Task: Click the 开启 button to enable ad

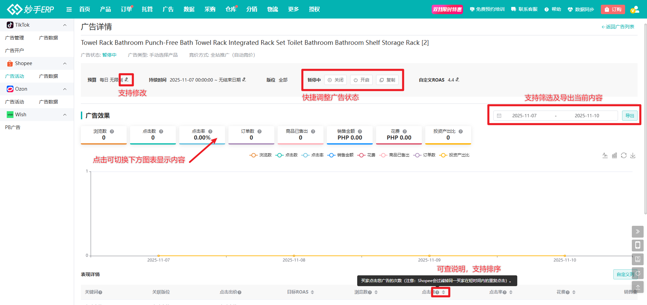Action: pos(361,80)
